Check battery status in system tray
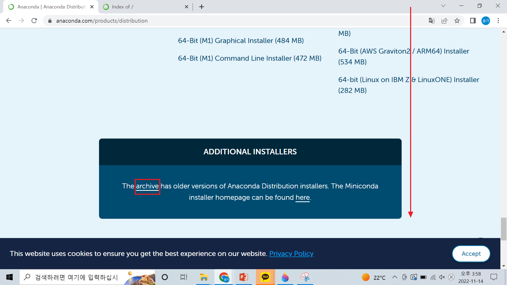The width and height of the screenshot is (507, 285). (x=423, y=277)
